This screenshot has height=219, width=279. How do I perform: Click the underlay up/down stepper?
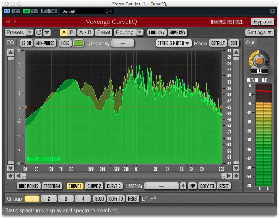(x=183, y=186)
